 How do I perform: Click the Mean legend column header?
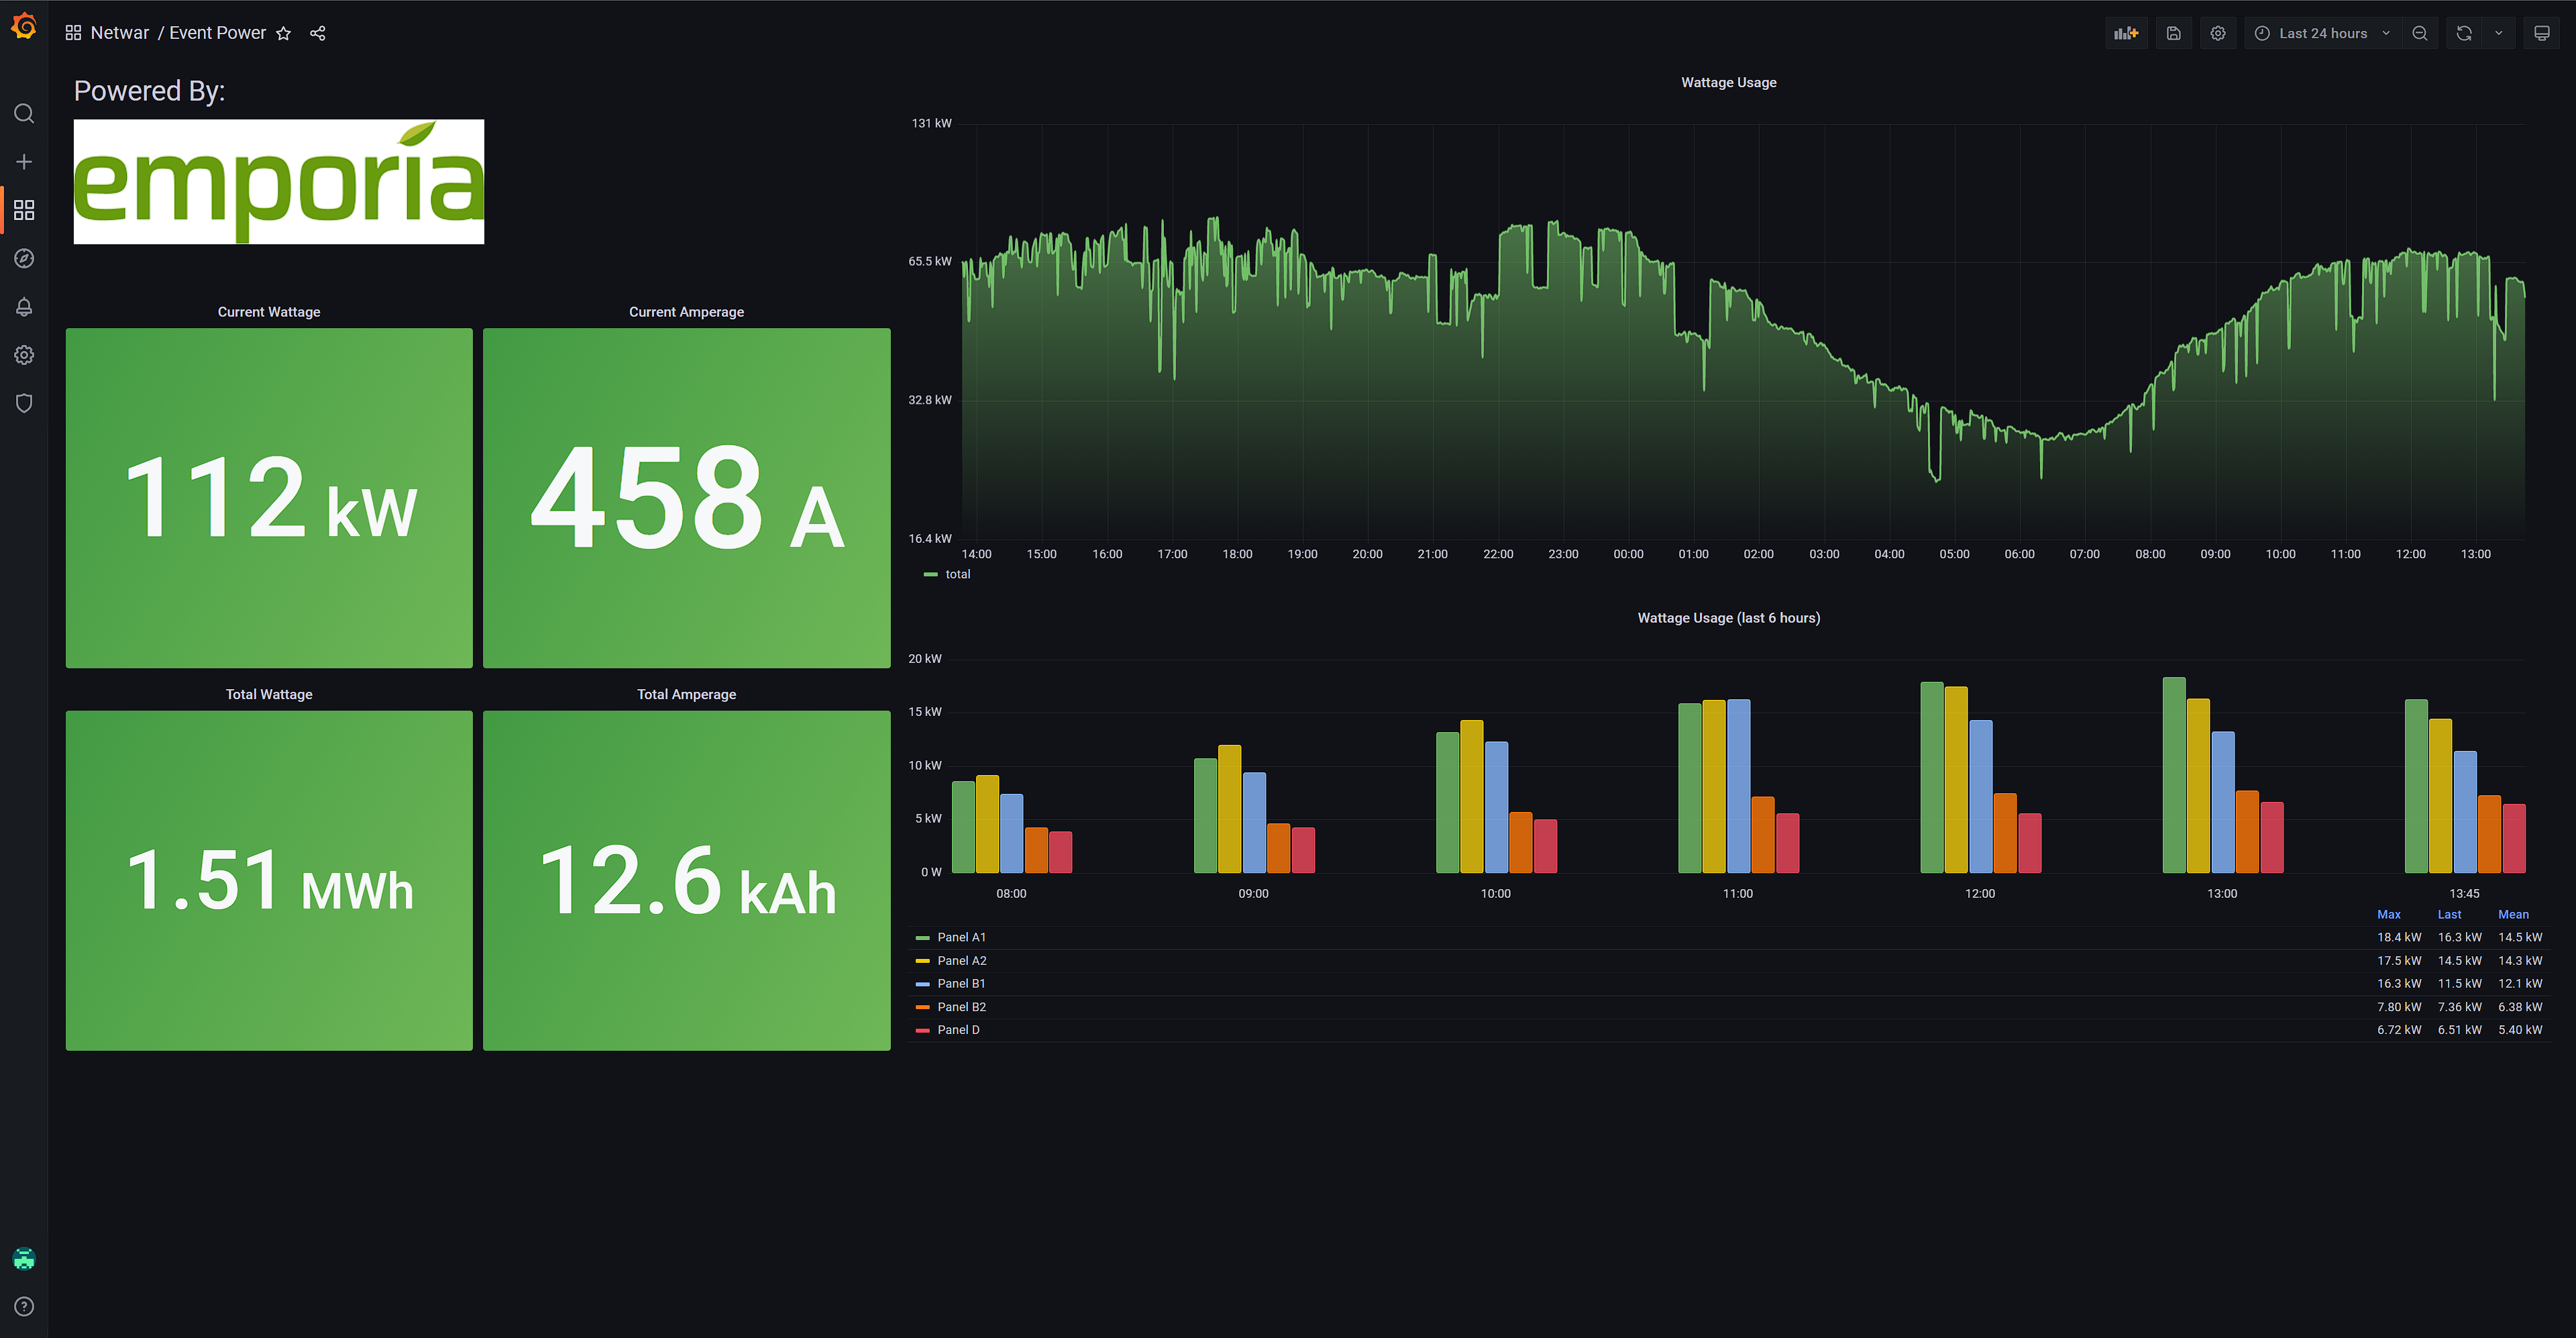click(2512, 914)
